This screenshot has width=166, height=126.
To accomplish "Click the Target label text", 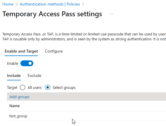I will click(12, 87).
